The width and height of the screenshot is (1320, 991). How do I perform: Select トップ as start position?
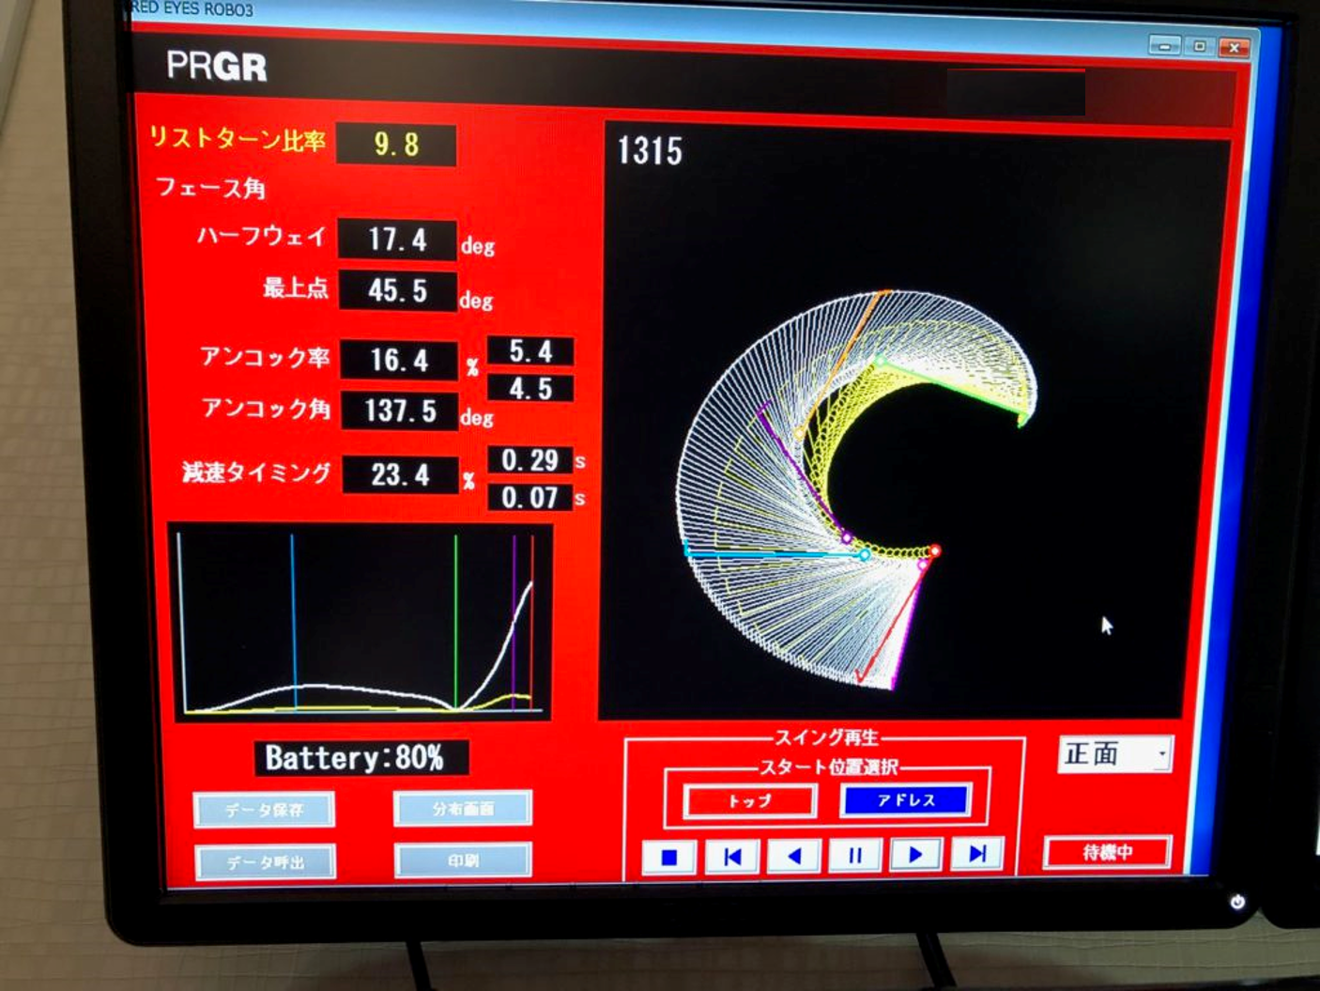749,801
